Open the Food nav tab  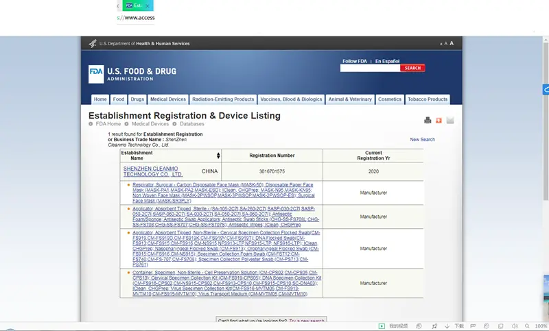click(x=119, y=99)
